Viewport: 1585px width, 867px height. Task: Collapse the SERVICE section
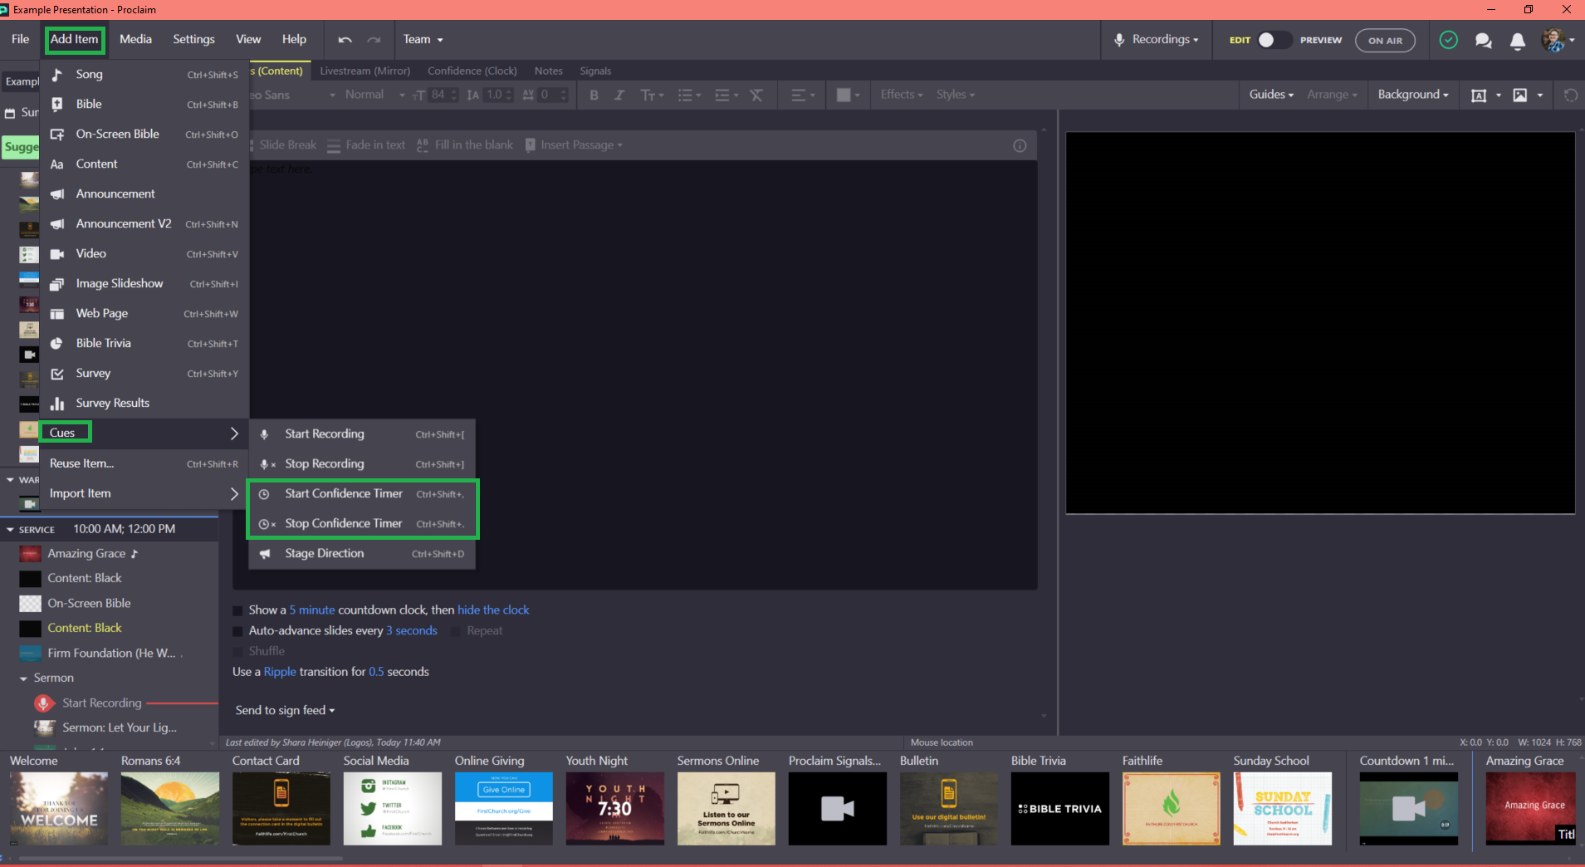point(10,529)
